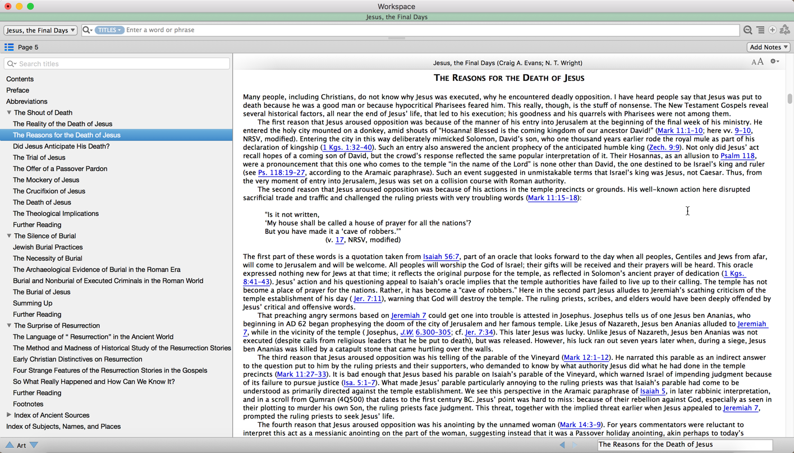
Task: Open the Mark 11:27–33 link
Action: (x=301, y=375)
